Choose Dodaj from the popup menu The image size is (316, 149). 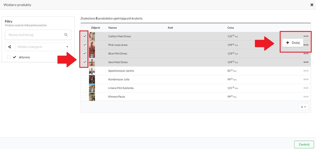point(293,43)
